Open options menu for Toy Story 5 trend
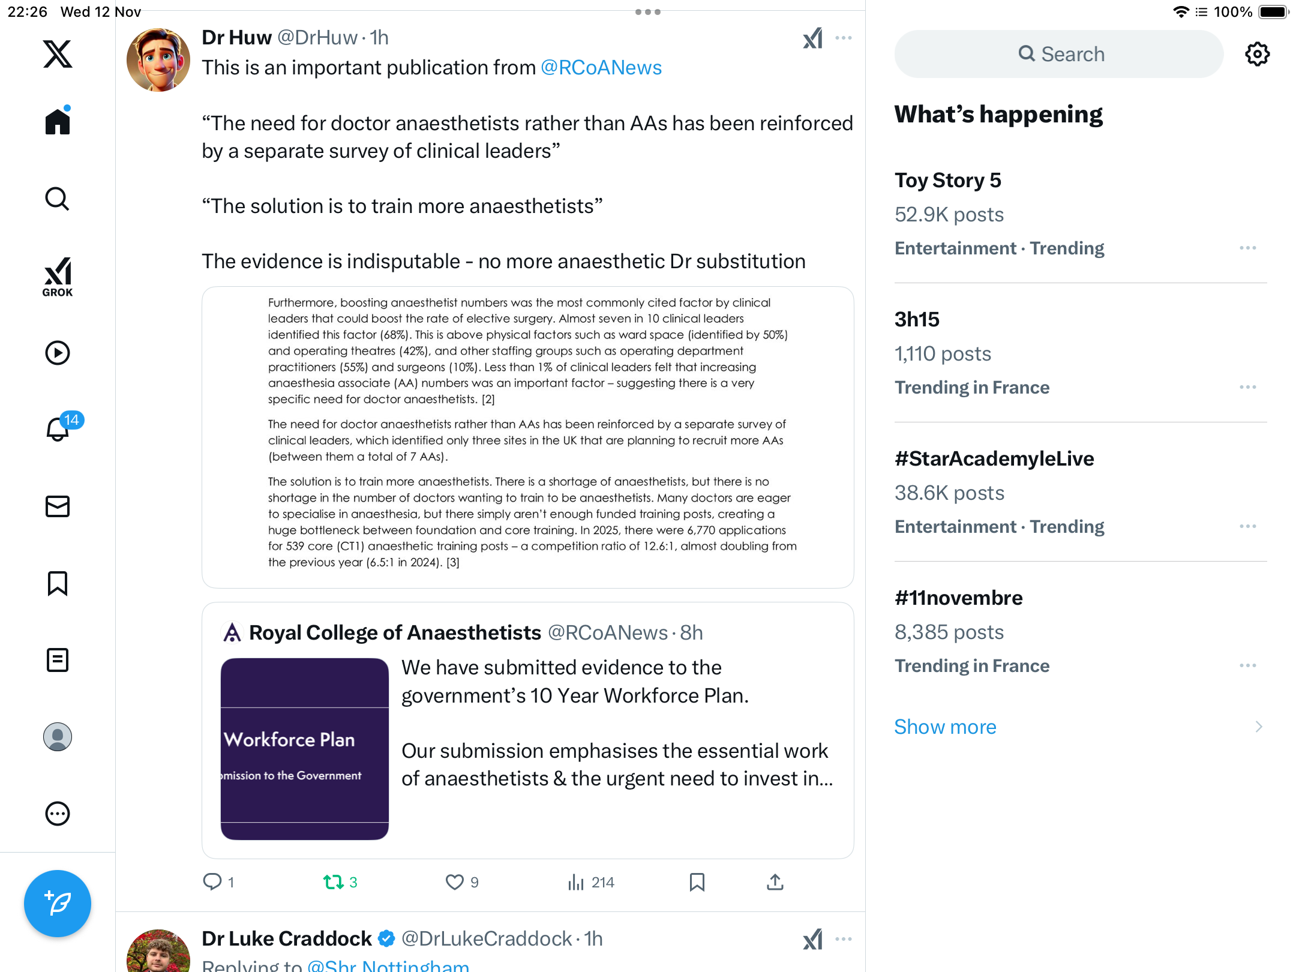 pyautogui.click(x=1247, y=248)
